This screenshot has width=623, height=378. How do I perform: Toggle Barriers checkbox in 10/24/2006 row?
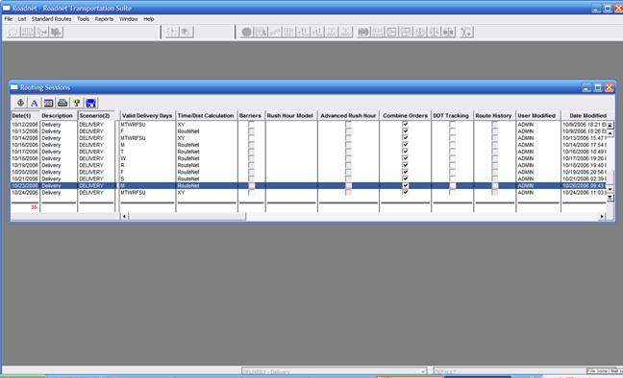pyautogui.click(x=251, y=193)
